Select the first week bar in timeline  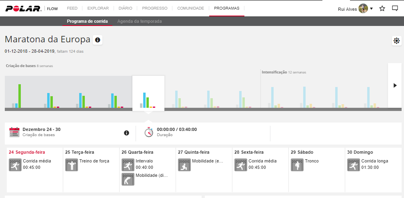click(17, 96)
